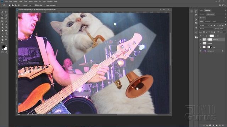Click the camera icon in the collapsed dock
227x127 pixels.
[196, 37]
